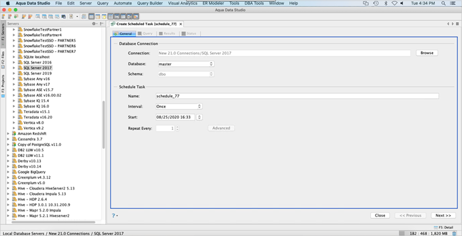Open macOS Spotlight search icon
The height and width of the screenshot is (236, 462).
point(443,3)
